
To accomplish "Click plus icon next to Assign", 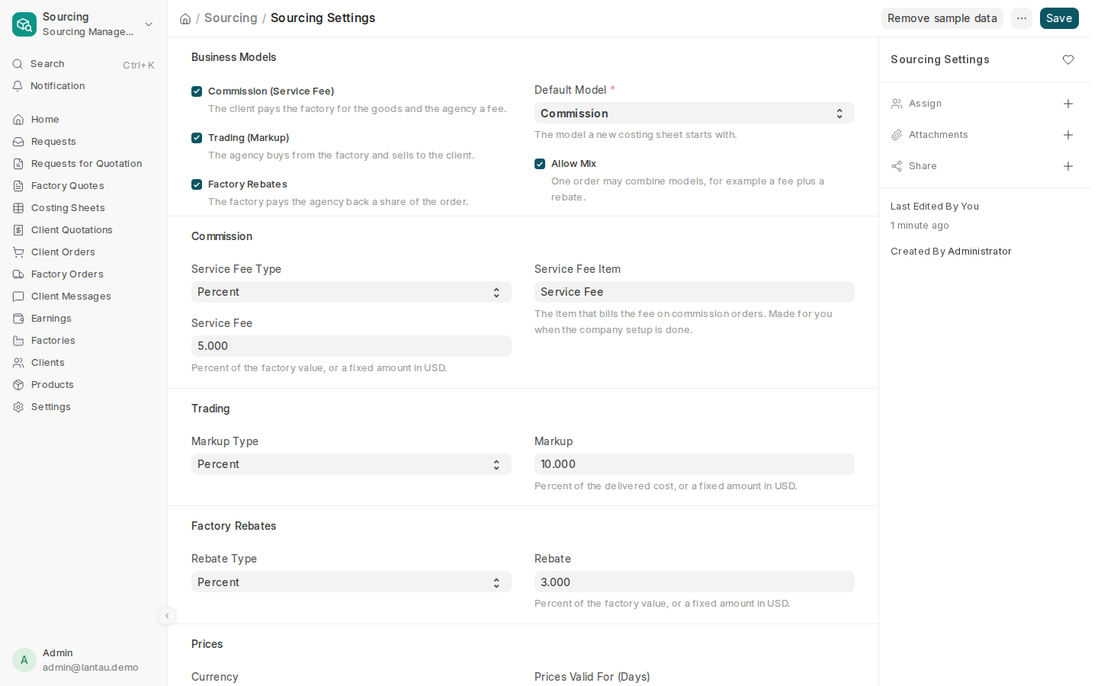I will click(1068, 104).
